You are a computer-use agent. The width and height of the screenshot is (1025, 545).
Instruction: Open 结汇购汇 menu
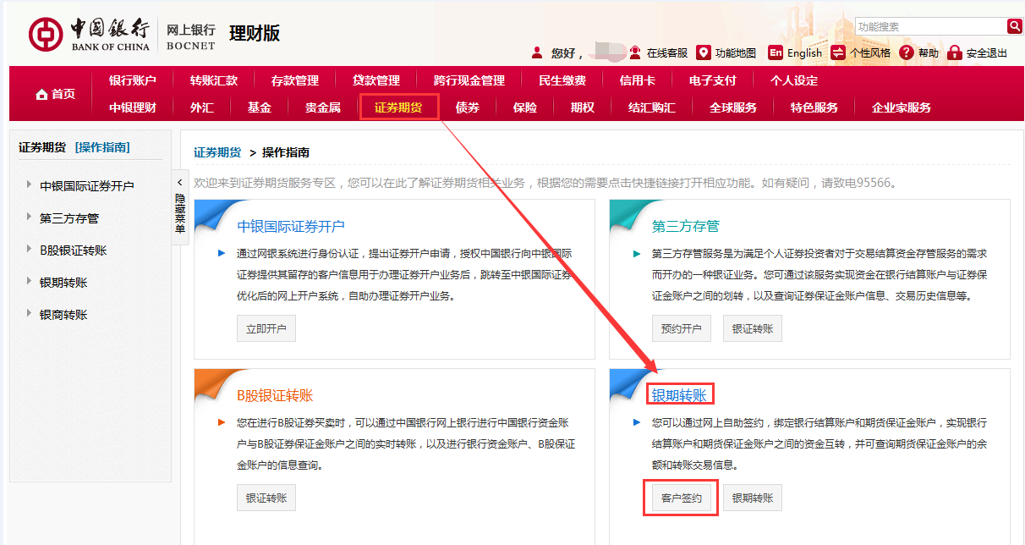652,107
